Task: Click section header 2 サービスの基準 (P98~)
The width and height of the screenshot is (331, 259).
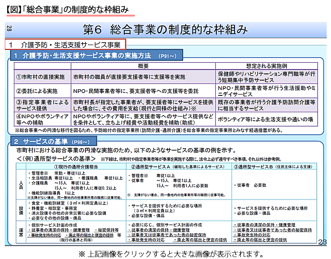Action: (x=54, y=141)
